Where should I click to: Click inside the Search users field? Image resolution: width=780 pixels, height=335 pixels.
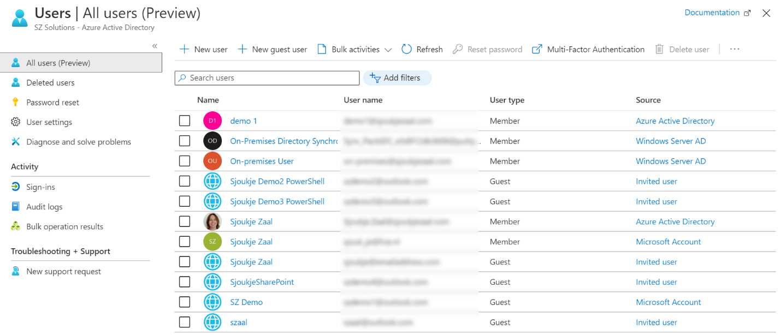pos(267,77)
